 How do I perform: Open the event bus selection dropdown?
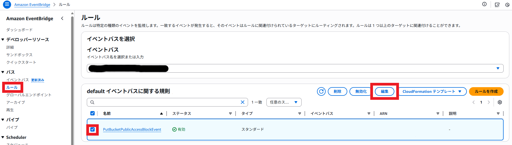[x=498, y=68]
